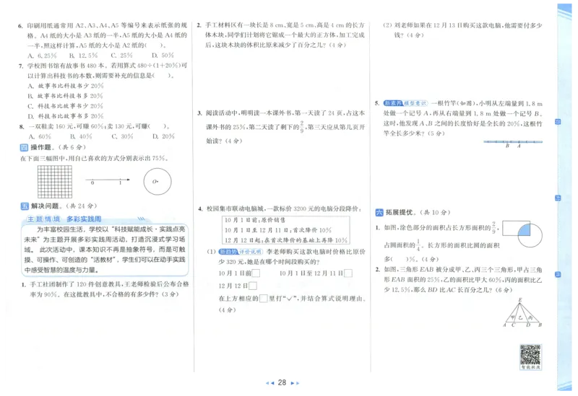Click the blank in 多( )% question
578x396 pixels.
pos(400,259)
